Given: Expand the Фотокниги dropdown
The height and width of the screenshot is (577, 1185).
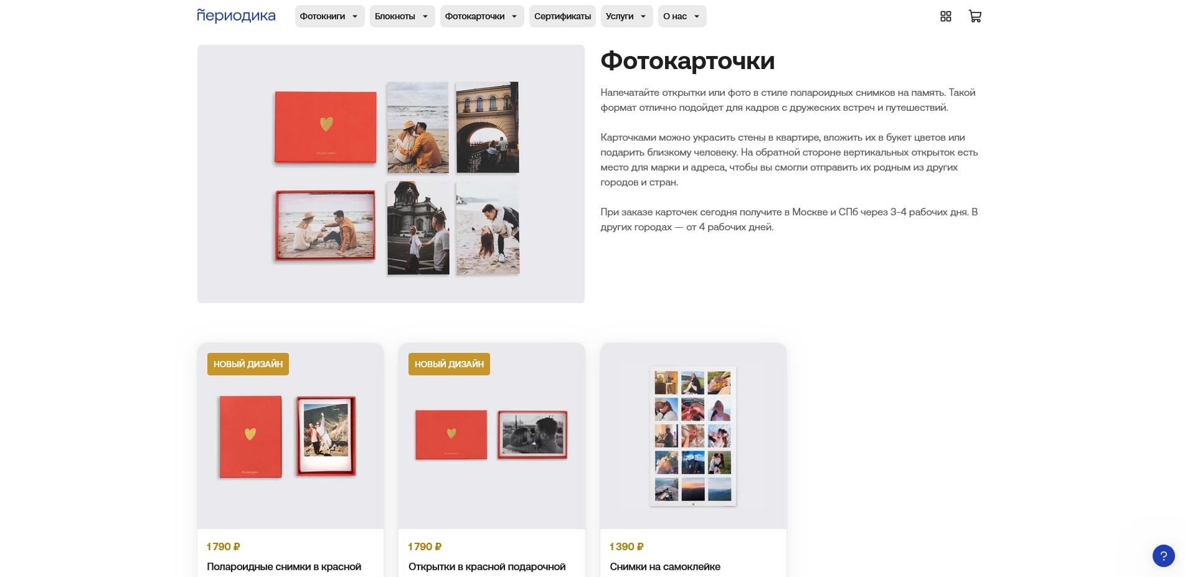Looking at the screenshot, I should click(x=329, y=16).
